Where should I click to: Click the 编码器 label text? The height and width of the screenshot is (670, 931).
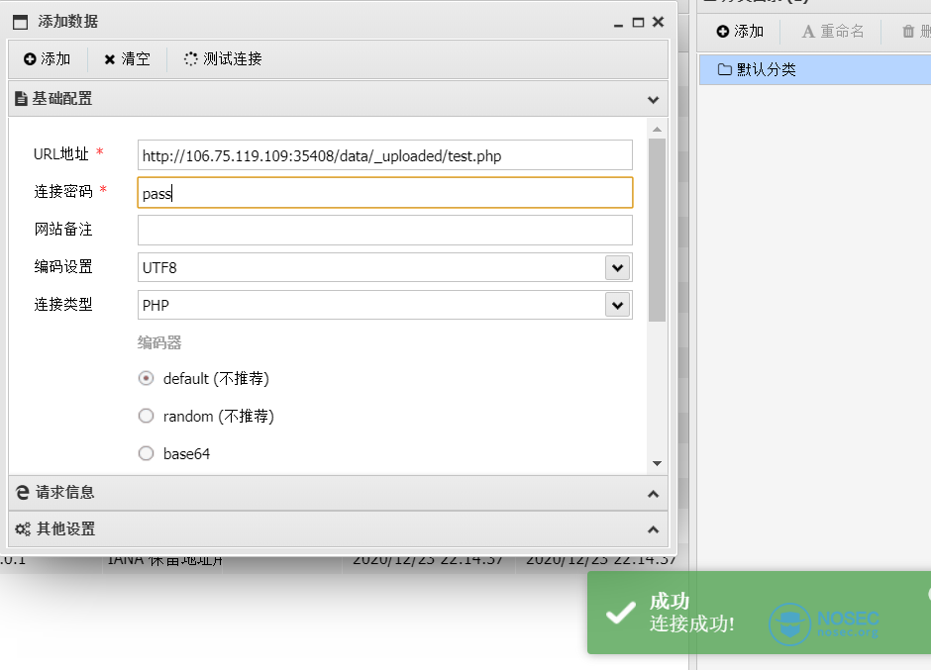point(159,342)
